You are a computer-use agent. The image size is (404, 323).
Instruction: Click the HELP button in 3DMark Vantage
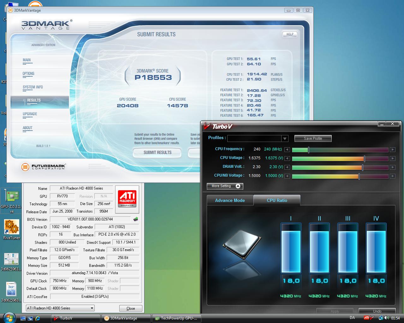click(x=290, y=34)
